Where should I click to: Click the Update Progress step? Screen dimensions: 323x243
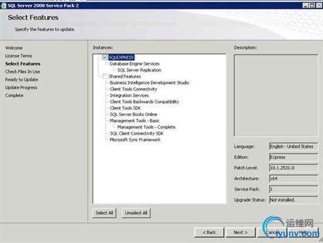click(x=21, y=87)
